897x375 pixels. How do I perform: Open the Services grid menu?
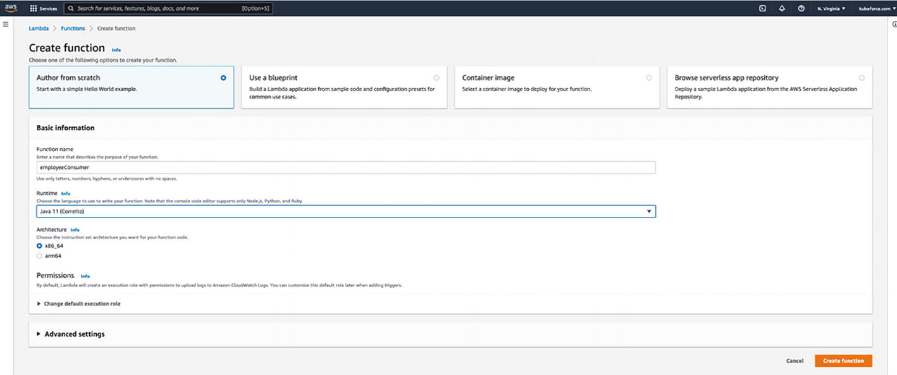(x=44, y=9)
